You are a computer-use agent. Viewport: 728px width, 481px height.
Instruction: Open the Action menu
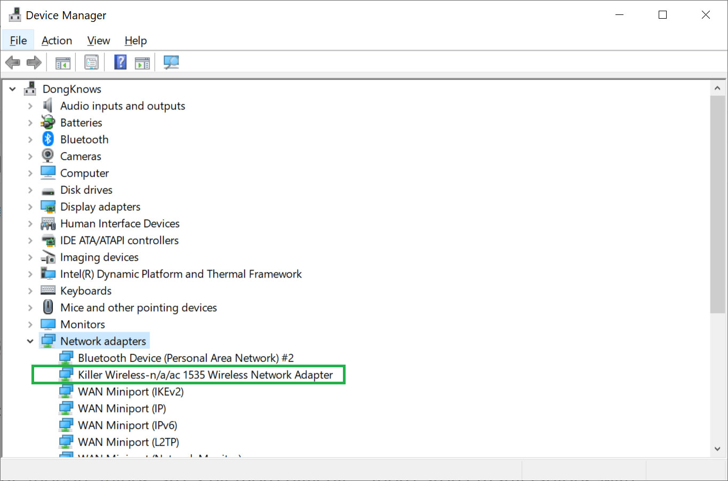click(57, 41)
